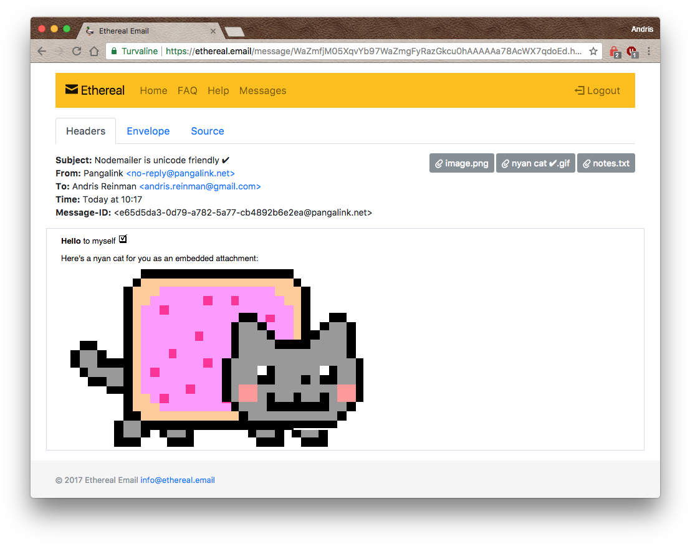Switch to the Envelope tab
690x544 pixels.
click(x=148, y=131)
